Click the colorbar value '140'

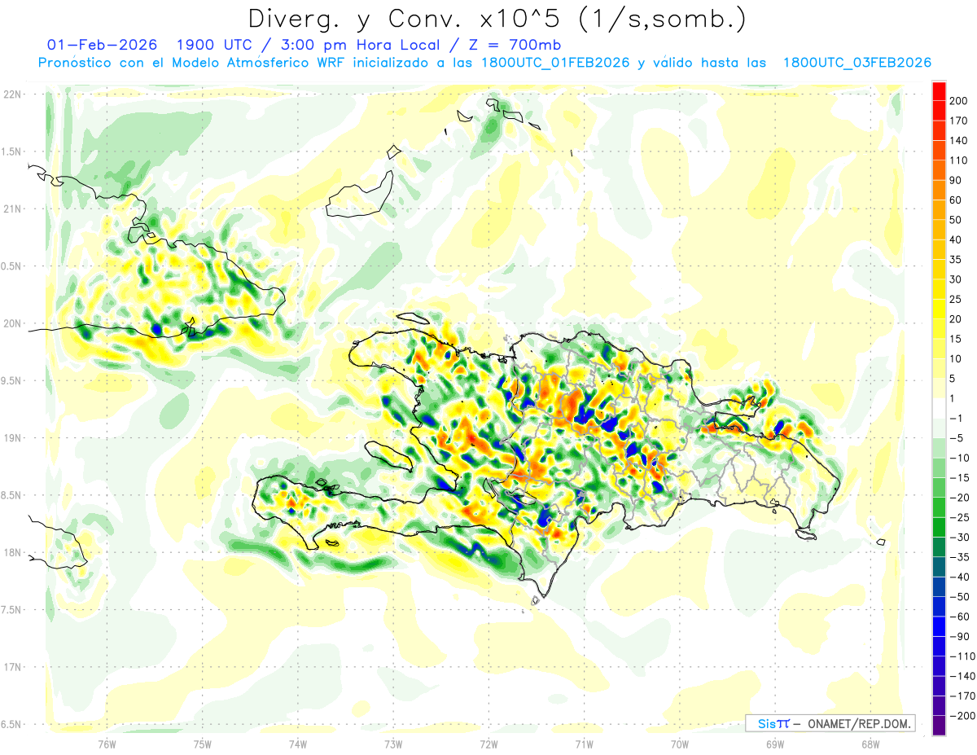click(960, 141)
